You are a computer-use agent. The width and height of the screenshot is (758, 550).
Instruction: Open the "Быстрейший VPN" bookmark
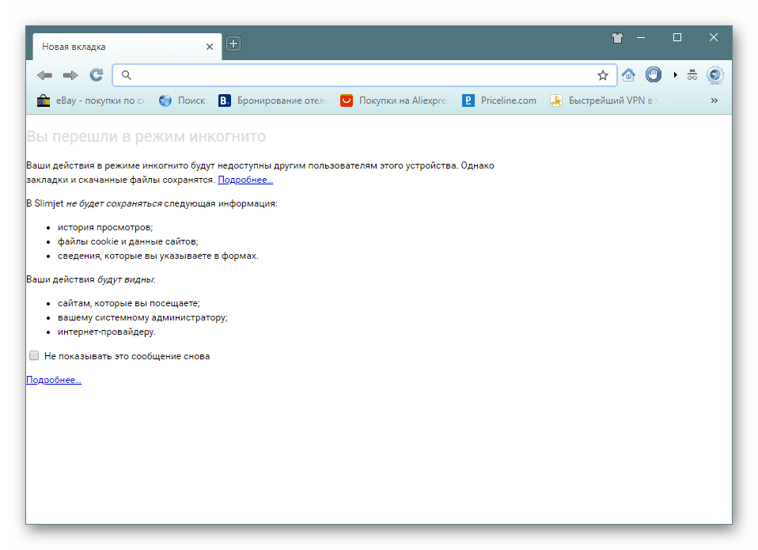[x=604, y=101]
